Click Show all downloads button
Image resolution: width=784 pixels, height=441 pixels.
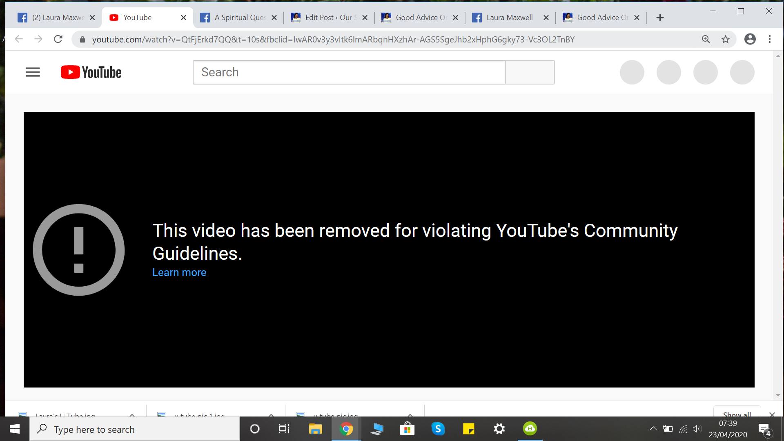(x=737, y=413)
